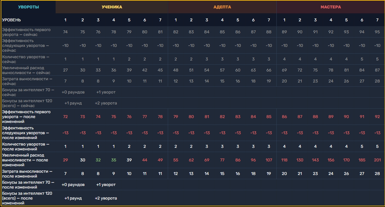Click the red value 201
Image resolution: width=385 pixels, height=207 pixels.
tap(377, 160)
